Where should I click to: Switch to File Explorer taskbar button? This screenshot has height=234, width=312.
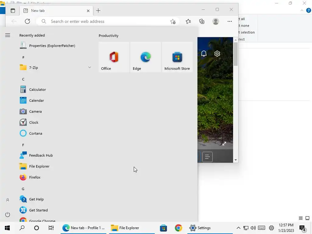(x=132, y=228)
